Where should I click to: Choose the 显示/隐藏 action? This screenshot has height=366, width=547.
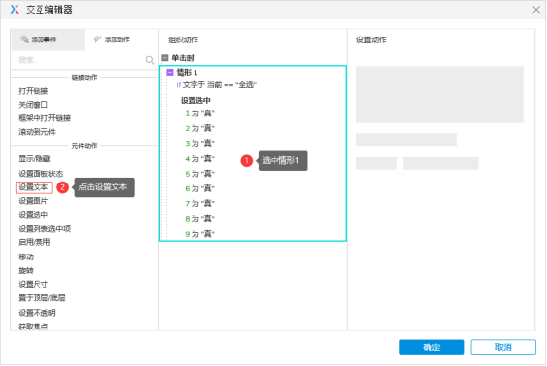35,159
